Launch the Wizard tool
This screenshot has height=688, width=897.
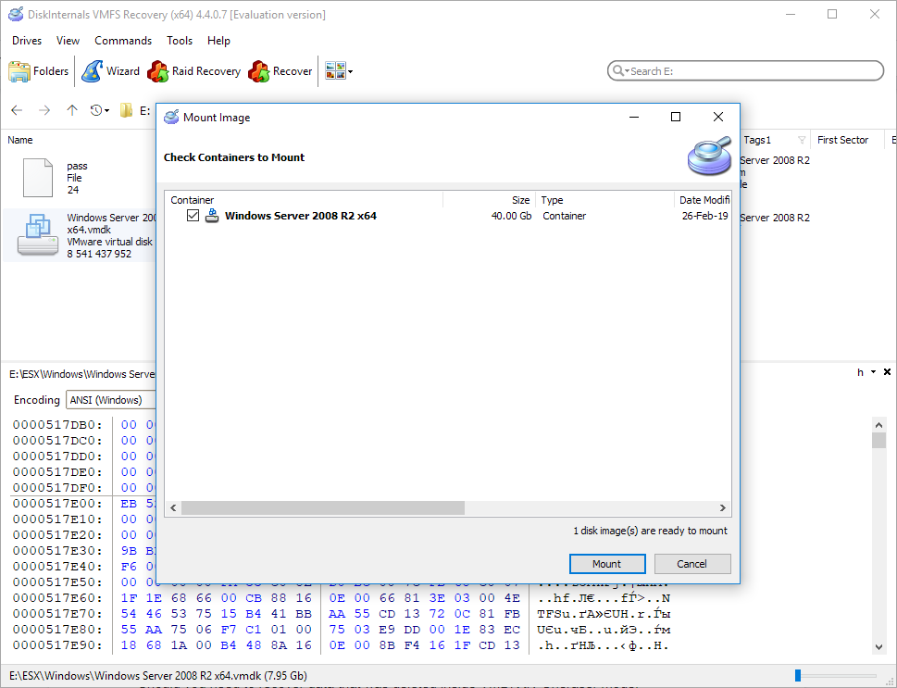[110, 71]
